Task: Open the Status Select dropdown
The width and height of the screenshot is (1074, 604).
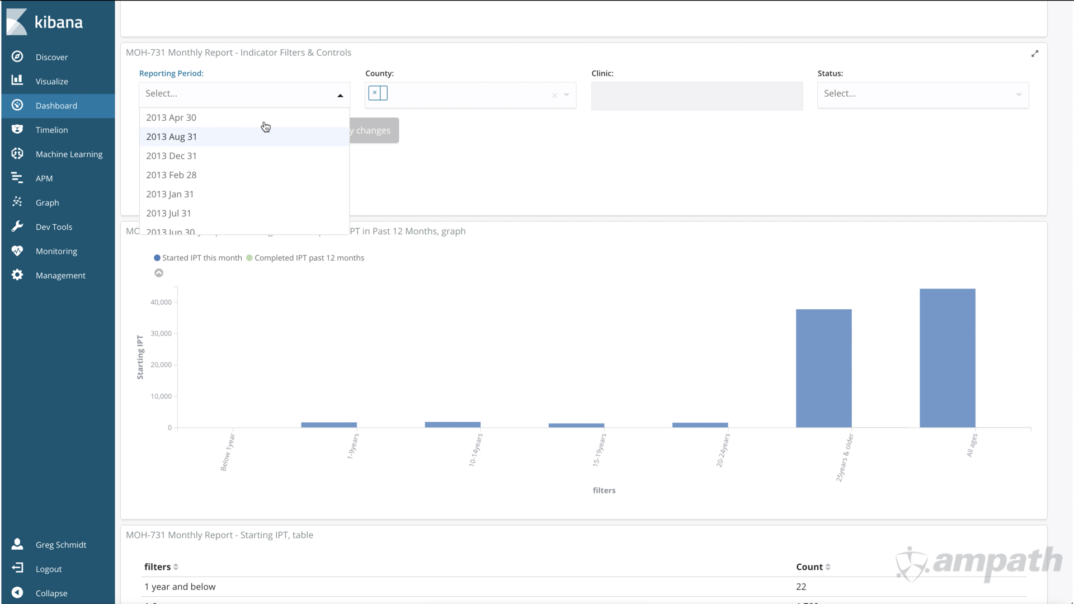Action: tap(923, 95)
